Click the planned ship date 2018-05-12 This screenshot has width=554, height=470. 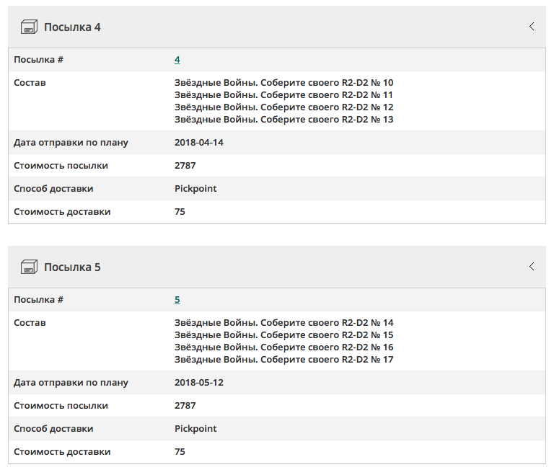[199, 383]
